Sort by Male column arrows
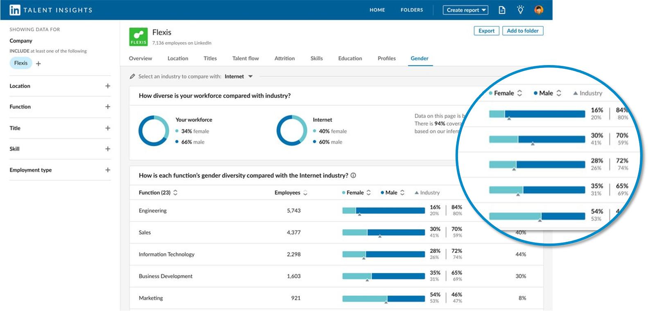Screen dimensions: 648x311 (x=402, y=192)
